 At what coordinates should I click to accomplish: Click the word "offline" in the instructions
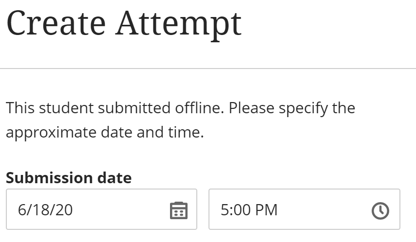[x=197, y=108]
